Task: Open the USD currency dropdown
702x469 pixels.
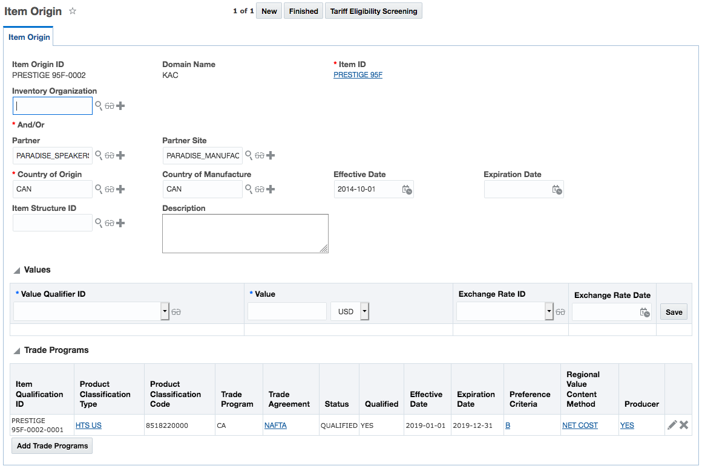Action: [364, 312]
